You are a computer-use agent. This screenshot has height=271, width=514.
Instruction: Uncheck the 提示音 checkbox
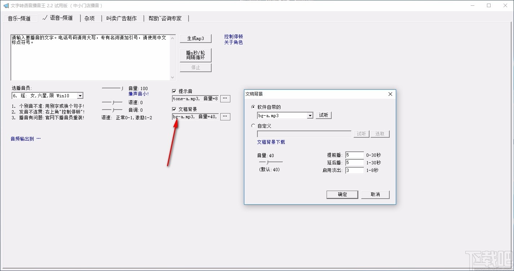(174, 91)
